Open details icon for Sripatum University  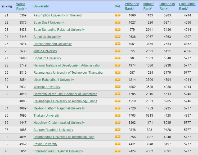(118, 58)
